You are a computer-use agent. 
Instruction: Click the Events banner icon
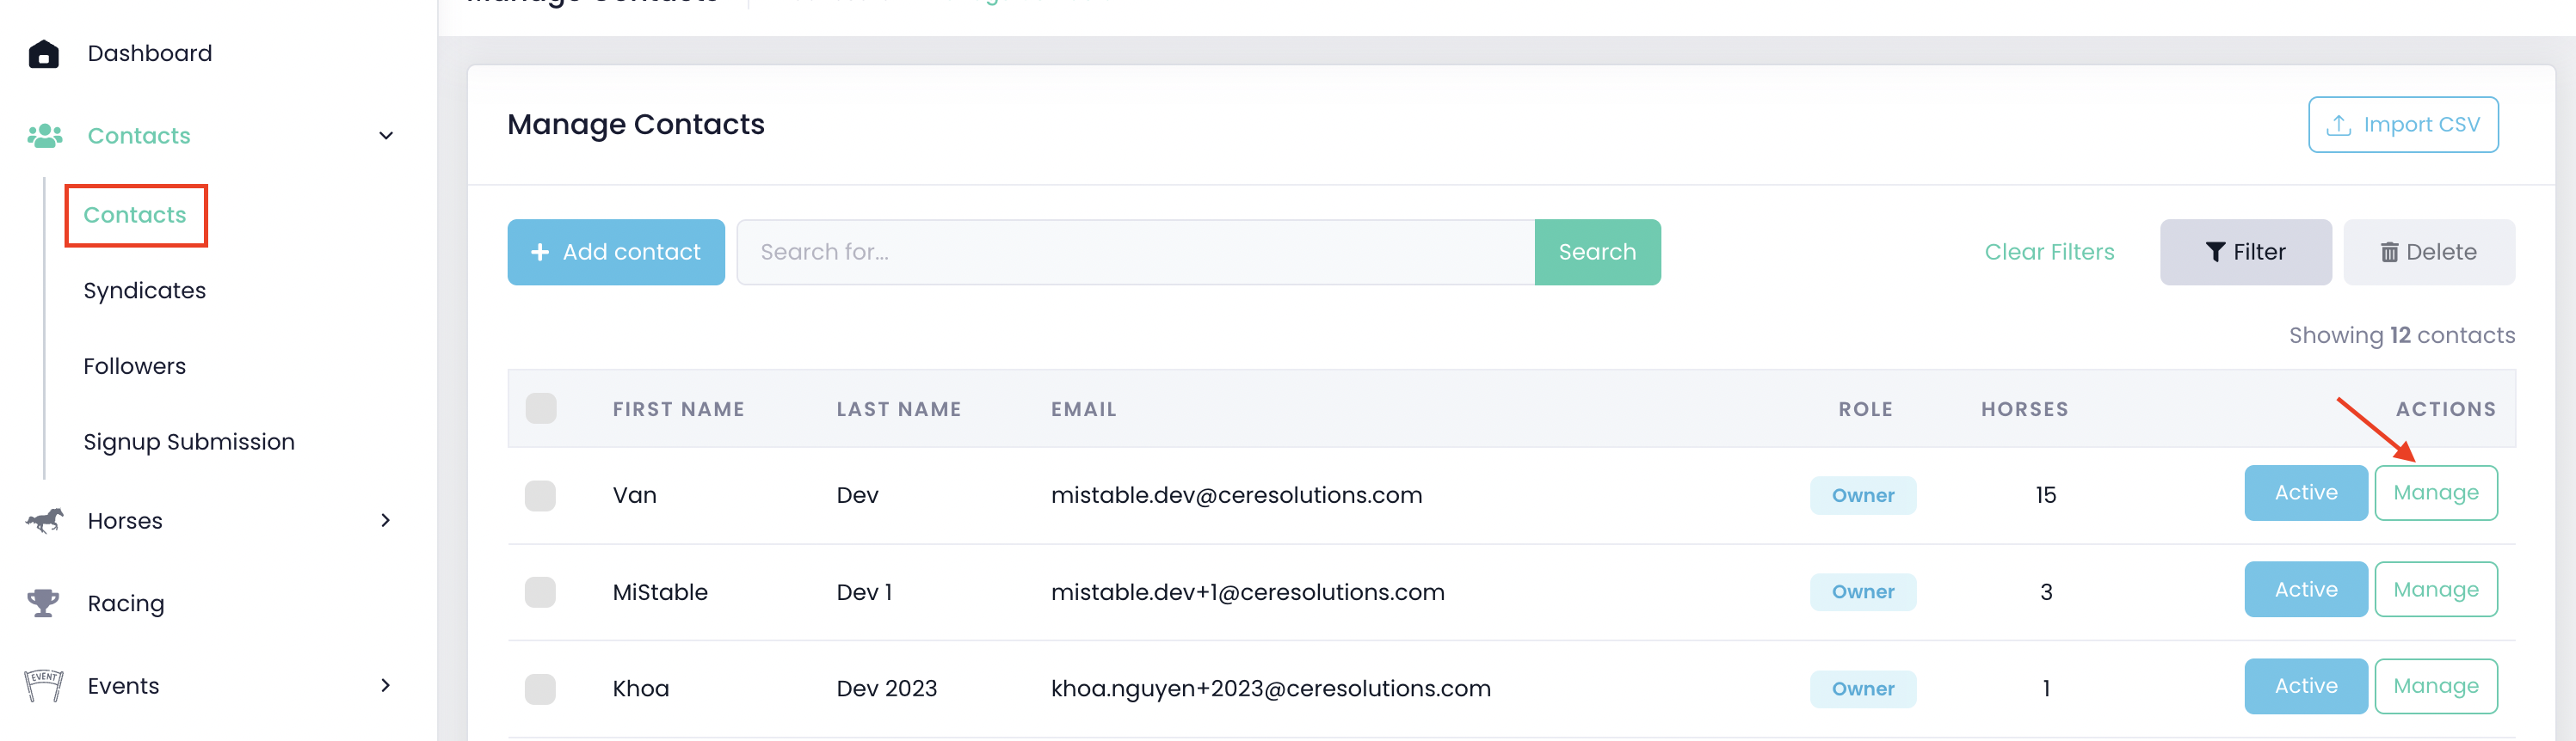tap(43, 685)
